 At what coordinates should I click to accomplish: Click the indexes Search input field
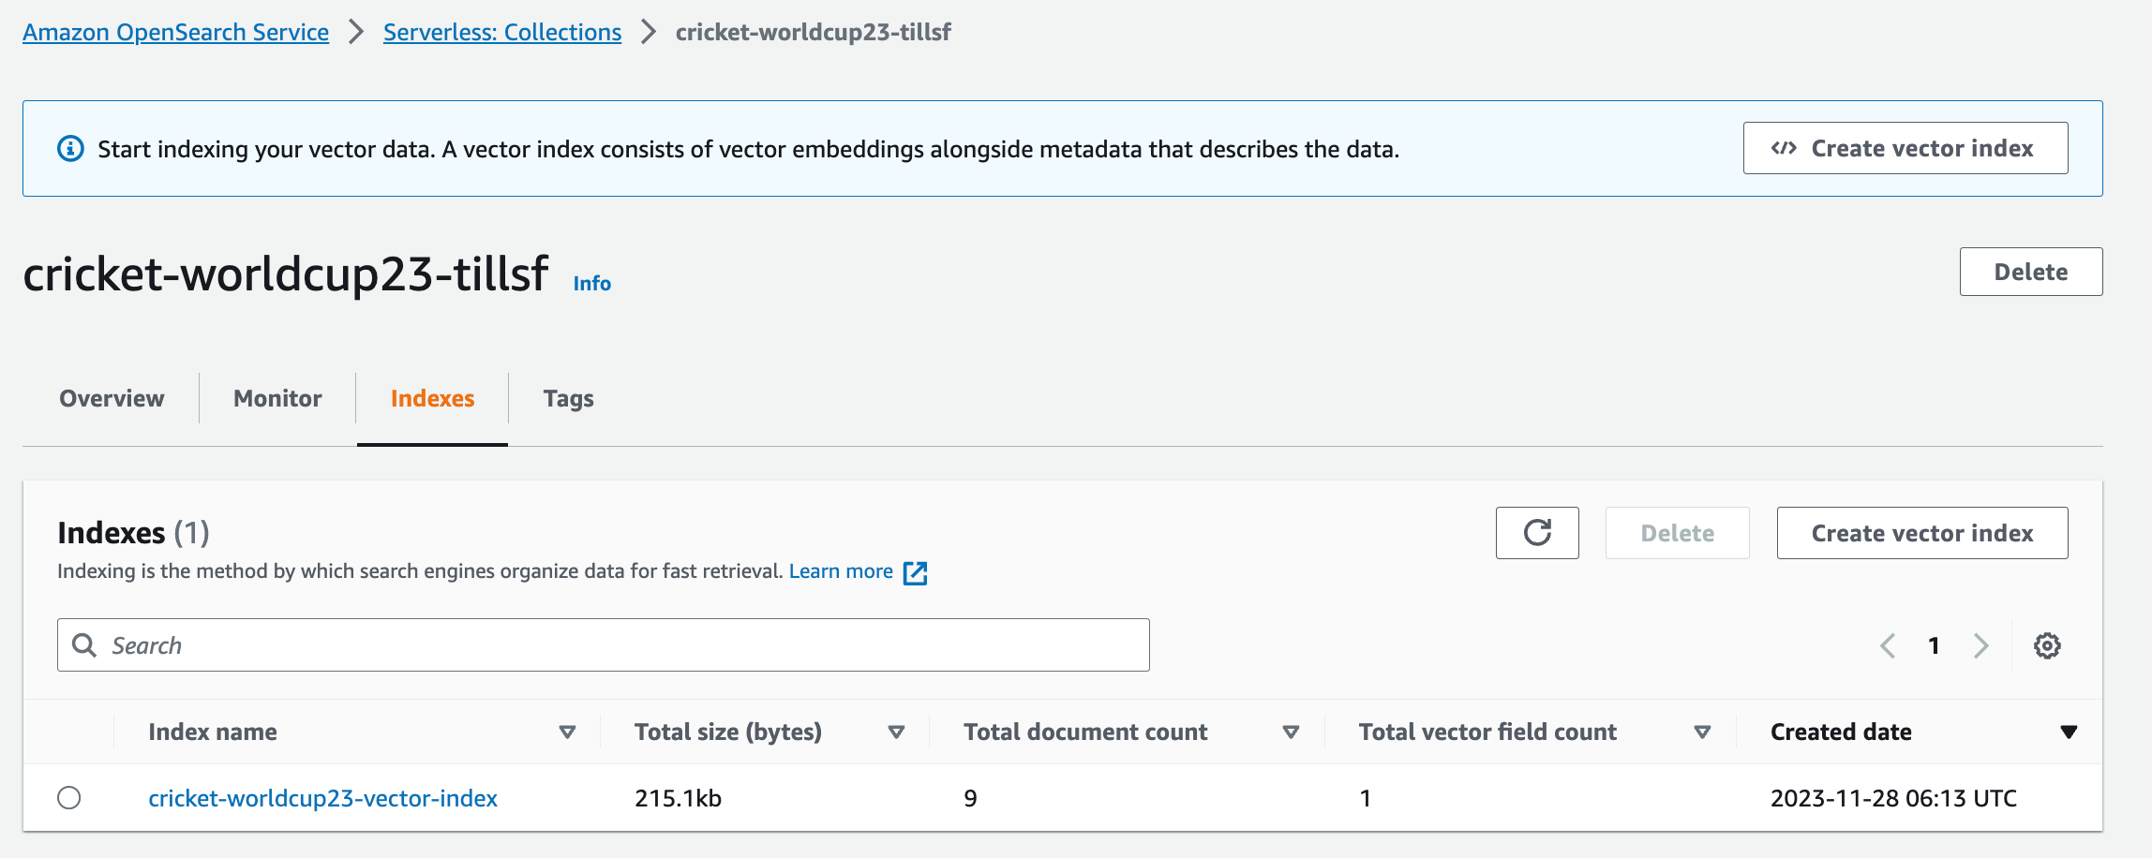coord(603,645)
